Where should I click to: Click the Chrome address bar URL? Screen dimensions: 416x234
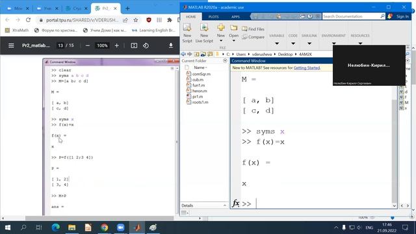tap(82, 20)
